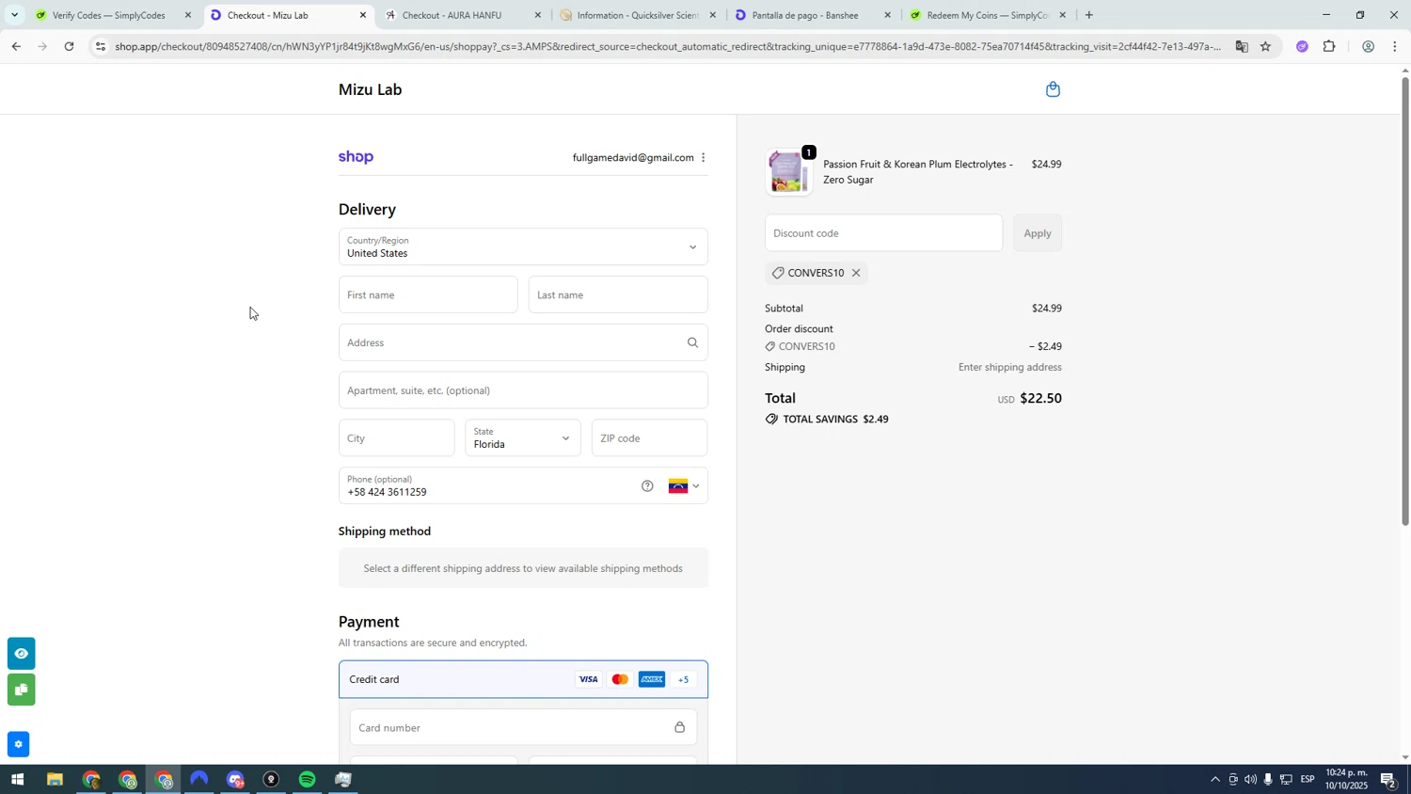Select the Credit card payment option
The image size is (1411, 794).
tap(523, 679)
